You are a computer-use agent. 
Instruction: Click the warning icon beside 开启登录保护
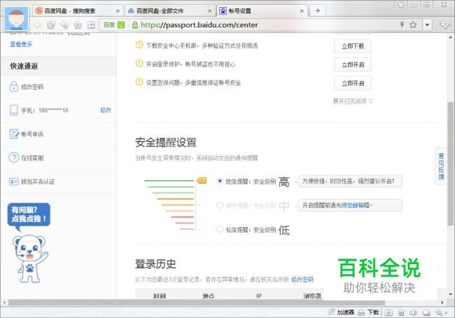click(139, 63)
